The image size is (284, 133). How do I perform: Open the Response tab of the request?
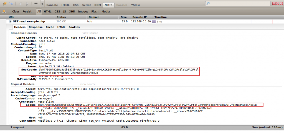coord(35,27)
